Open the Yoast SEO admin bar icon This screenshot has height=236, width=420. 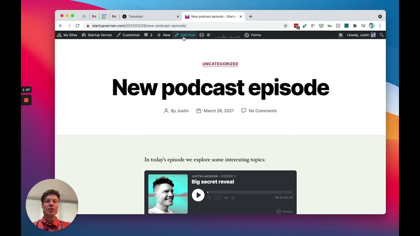coord(201,35)
